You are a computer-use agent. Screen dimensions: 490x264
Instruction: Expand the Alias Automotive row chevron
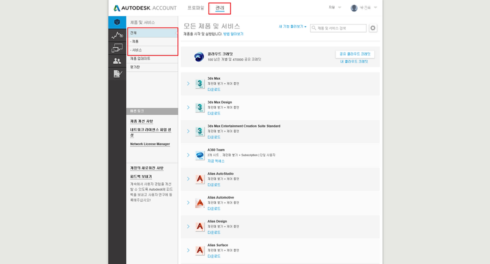(x=188, y=203)
